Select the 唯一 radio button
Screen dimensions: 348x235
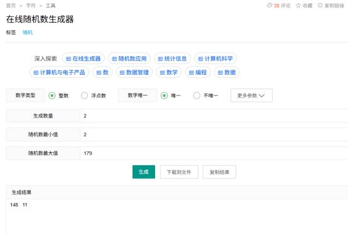point(164,96)
